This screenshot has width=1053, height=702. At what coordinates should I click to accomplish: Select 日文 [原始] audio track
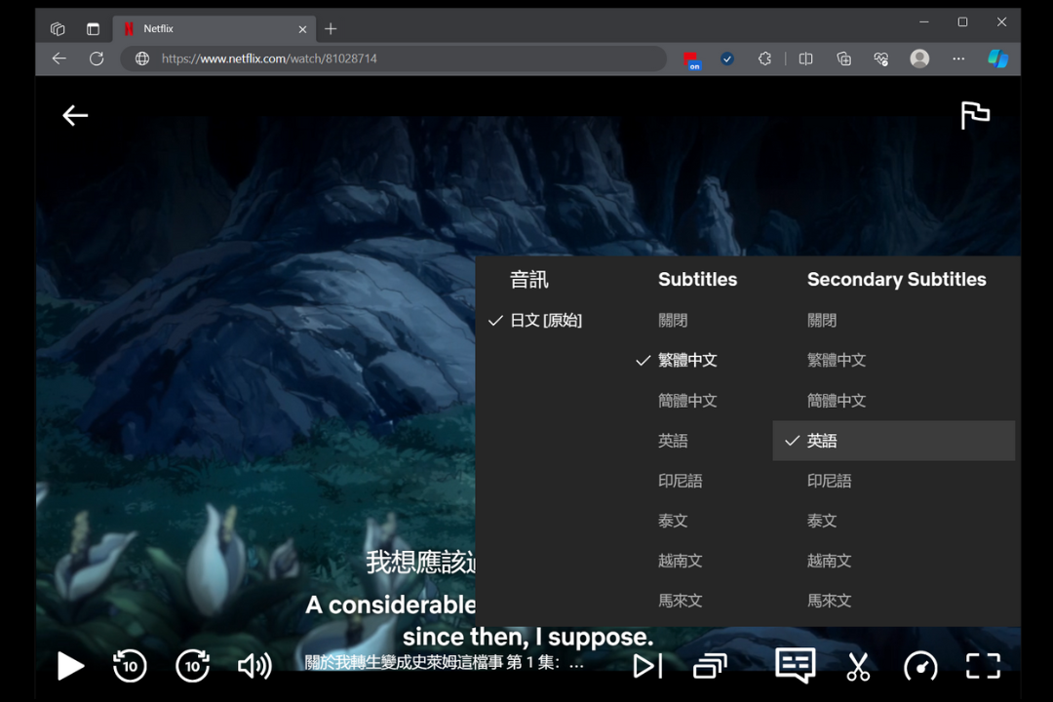pos(546,321)
